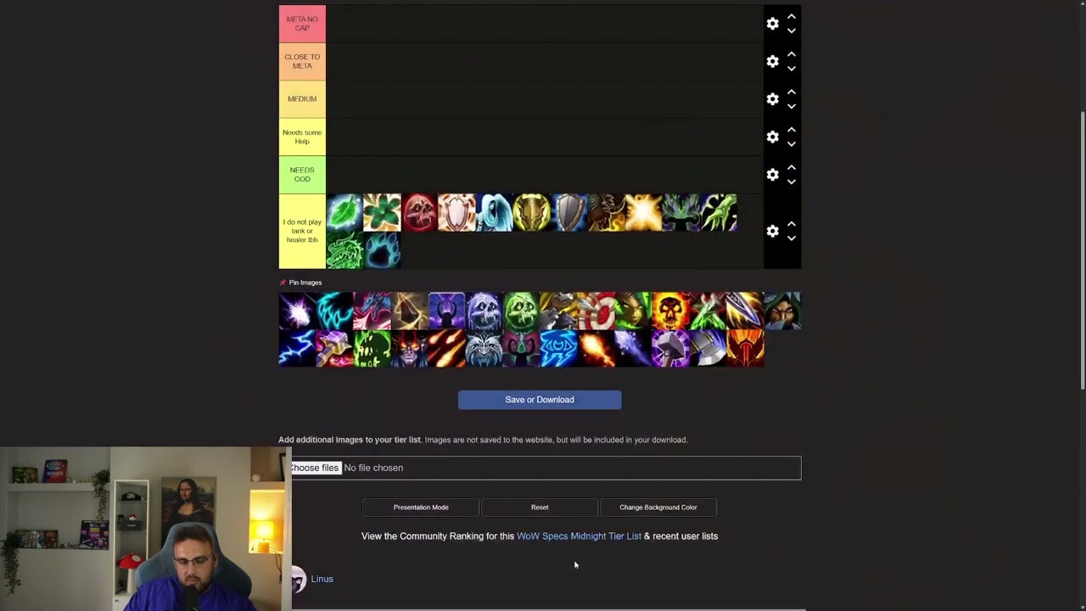Move NEEDS GOD row down with arrow
Viewport: 1086px width, 611px height.
[x=791, y=182]
